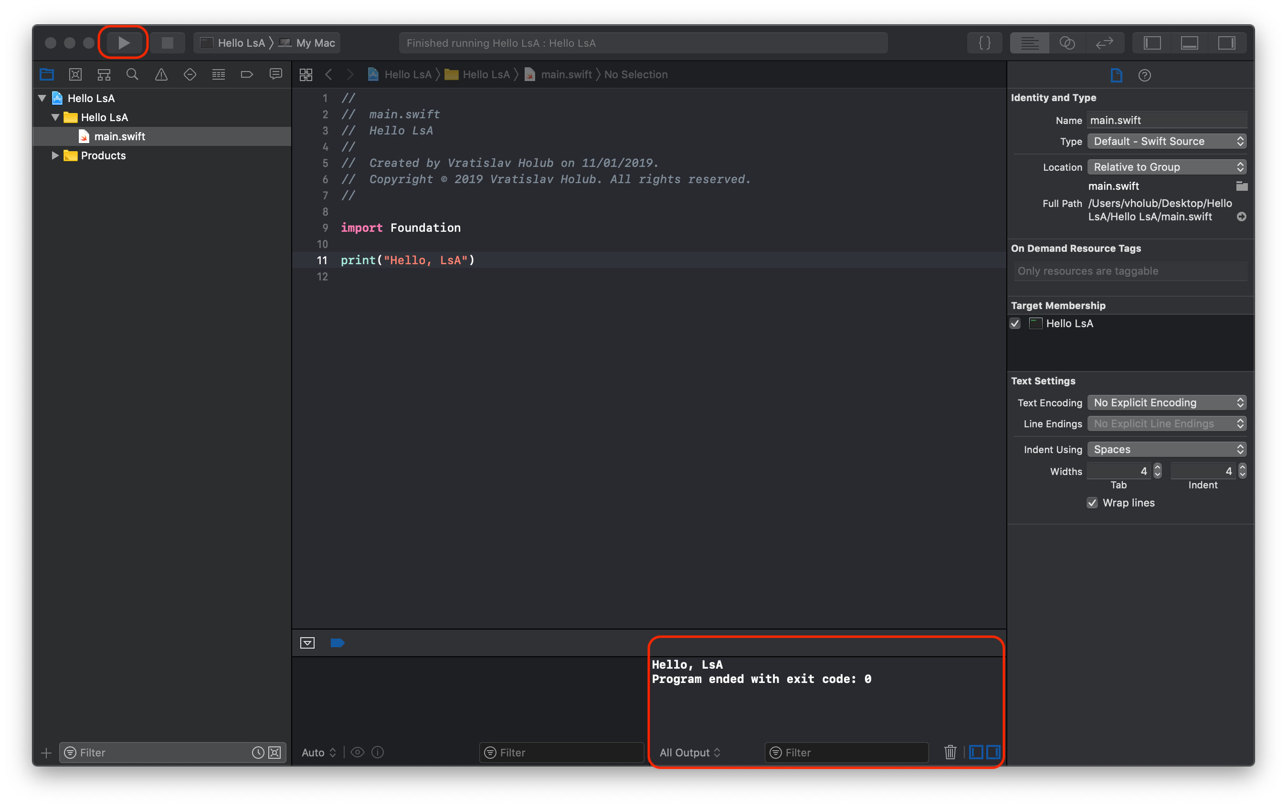Open the Issue navigator warning icon
Screen dimensions: 1287x806
pyautogui.click(x=161, y=74)
